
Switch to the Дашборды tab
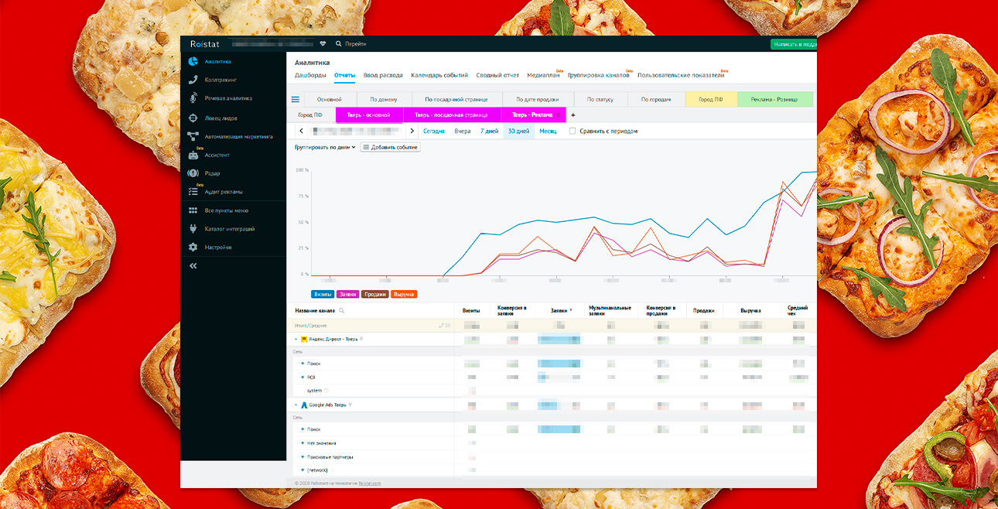311,75
